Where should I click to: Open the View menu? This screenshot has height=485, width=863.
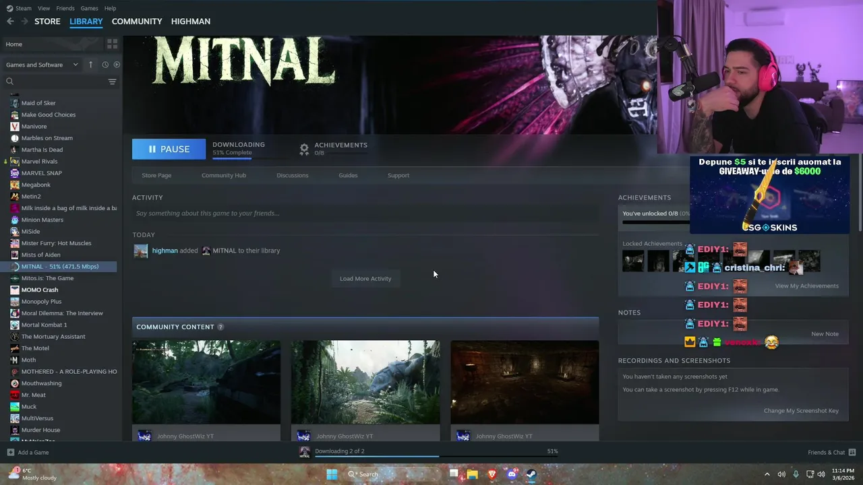tap(44, 8)
